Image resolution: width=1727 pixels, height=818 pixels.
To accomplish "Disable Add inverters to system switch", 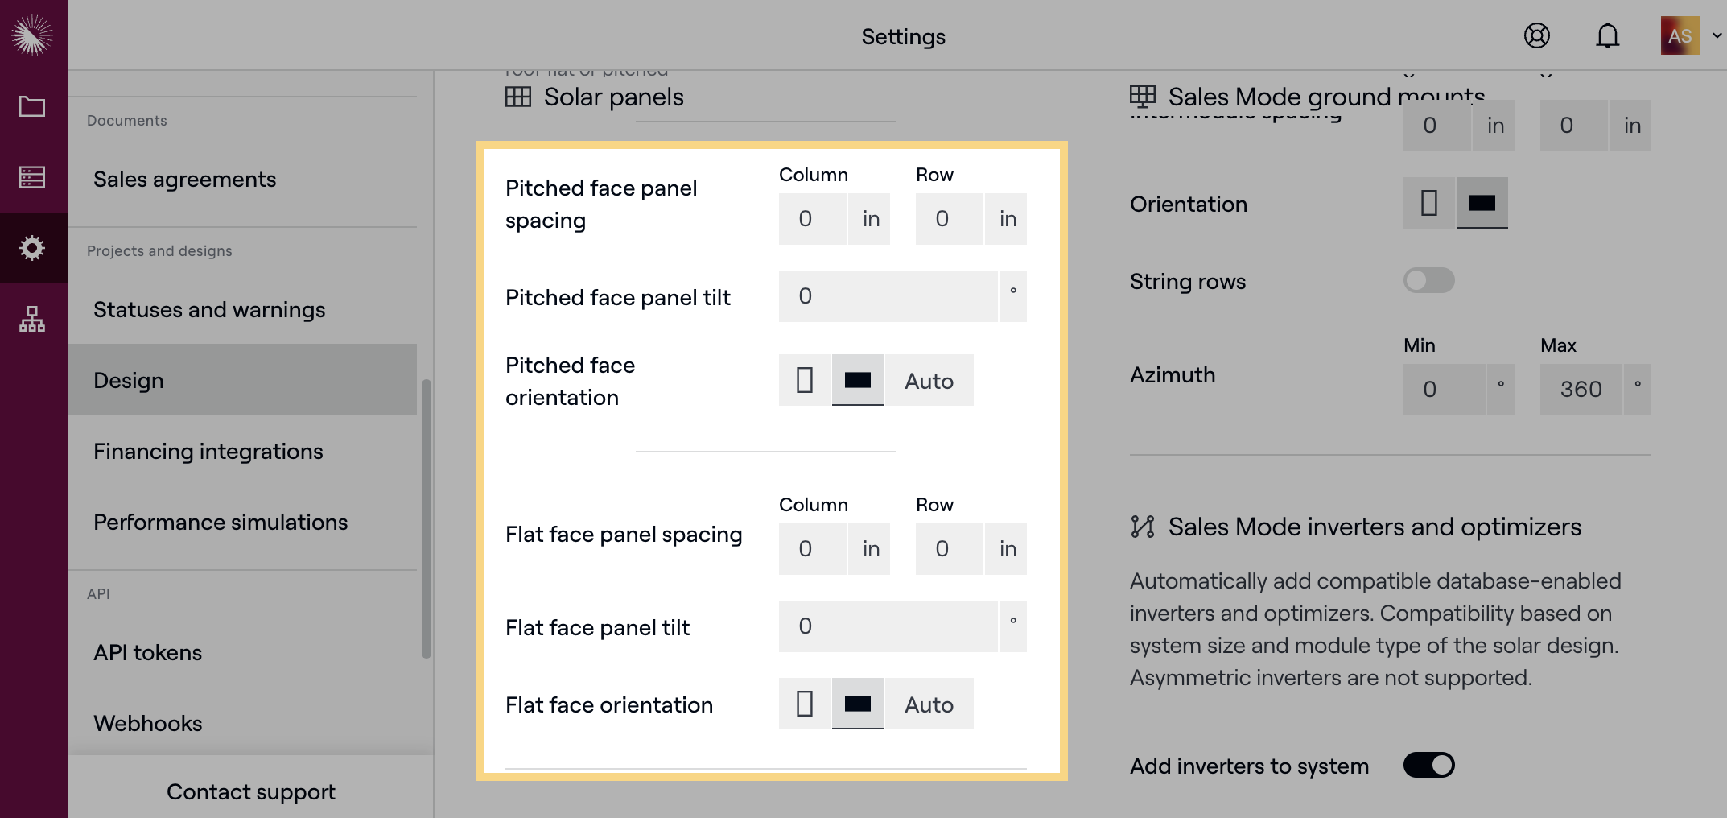I will coord(1428,765).
